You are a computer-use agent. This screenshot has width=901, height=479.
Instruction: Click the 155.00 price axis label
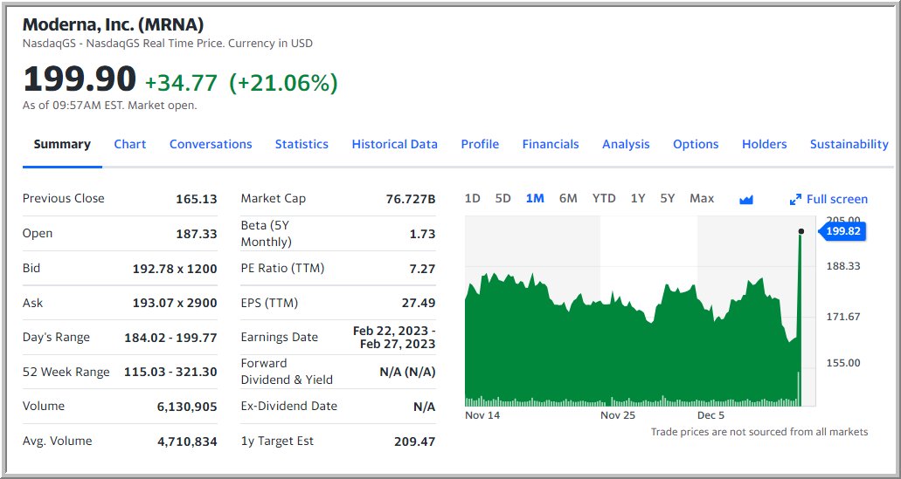[x=843, y=363]
